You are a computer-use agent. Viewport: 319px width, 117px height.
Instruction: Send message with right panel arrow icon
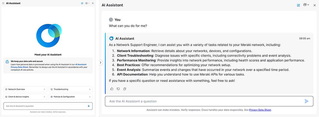[306, 101]
